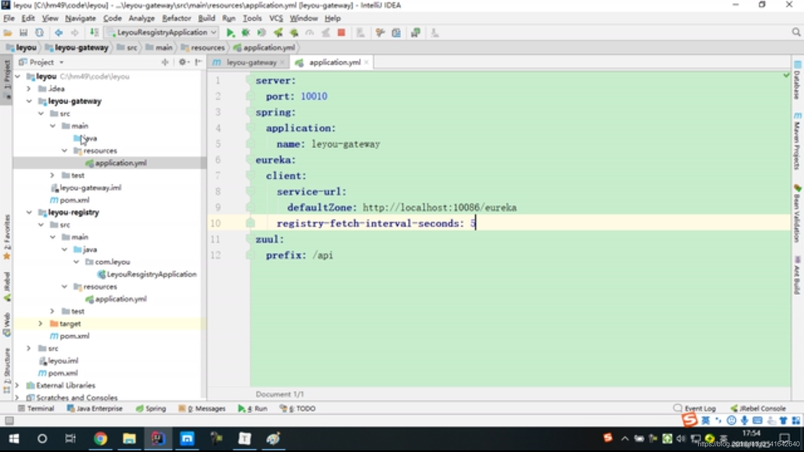Expand the .idea folder

pyautogui.click(x=28, y=89)
